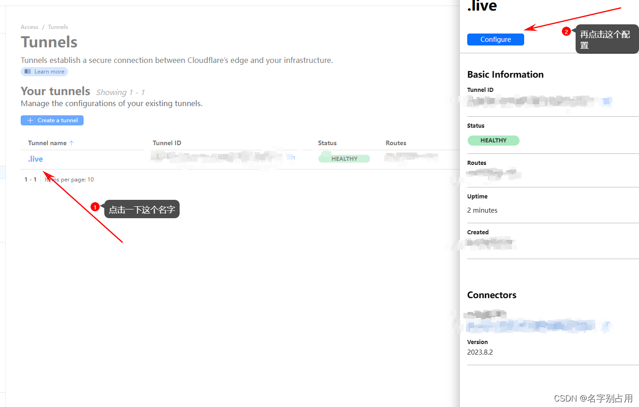Click the Status column header
The width and height of the screenshot is (639, 407).
tap(327, 143)
